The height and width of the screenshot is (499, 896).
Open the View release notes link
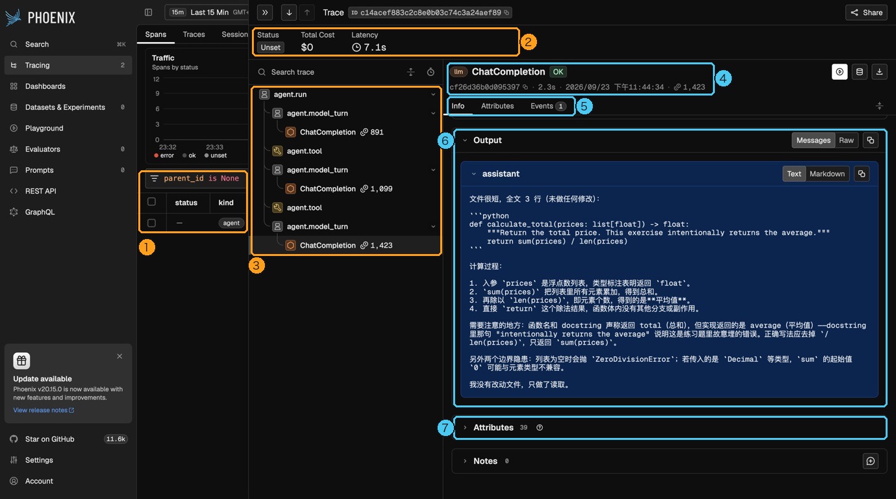pos(44,410)
